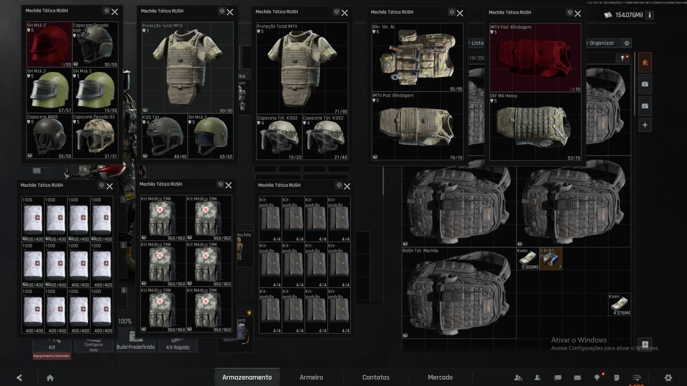Select the RUSH Tát. Mochila backpack in stash
The image size is (687, 386).
[x=459, y=293]
